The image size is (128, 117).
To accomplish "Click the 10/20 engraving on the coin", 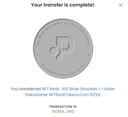I will pyautogui.click(x=81, y=67).
